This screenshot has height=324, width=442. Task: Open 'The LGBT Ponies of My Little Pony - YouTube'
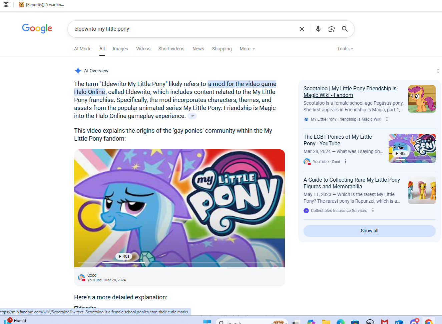coord(338,140)
